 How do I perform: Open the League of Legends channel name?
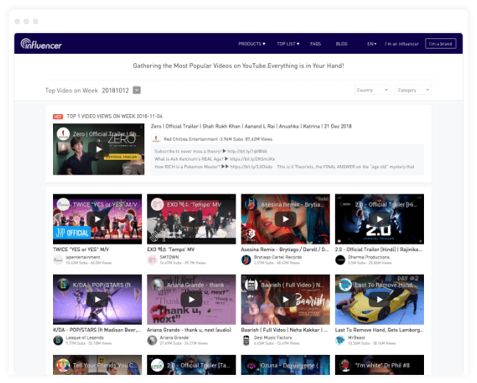(x=85, y=337)
